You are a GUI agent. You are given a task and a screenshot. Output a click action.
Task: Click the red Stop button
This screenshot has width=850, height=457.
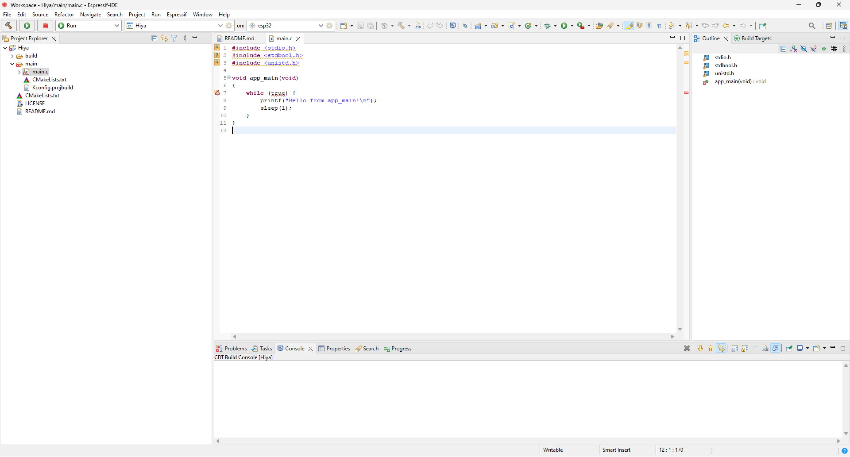[x=45, y=26]
